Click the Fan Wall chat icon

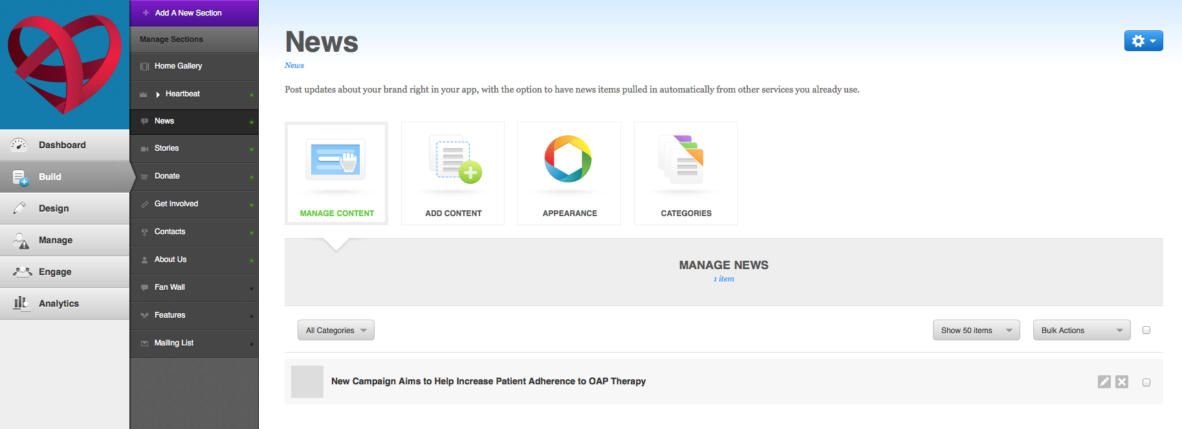(144, 288)
